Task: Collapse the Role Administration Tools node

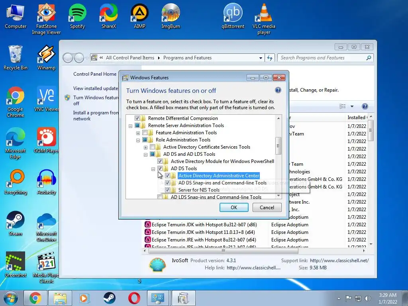Action: [138, 140]
